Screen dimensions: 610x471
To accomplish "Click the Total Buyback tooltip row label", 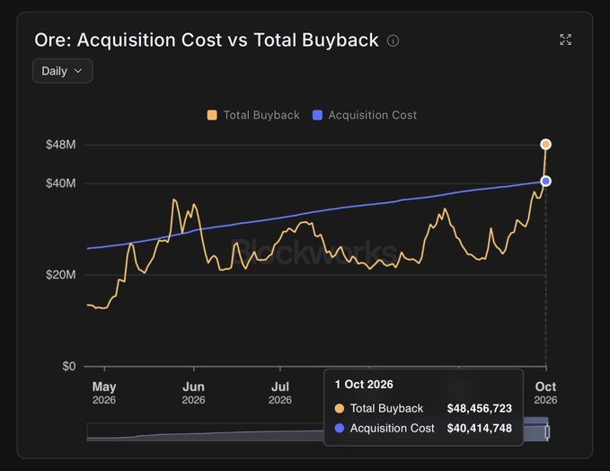I will pyautogui.click(x=386, y=408).
